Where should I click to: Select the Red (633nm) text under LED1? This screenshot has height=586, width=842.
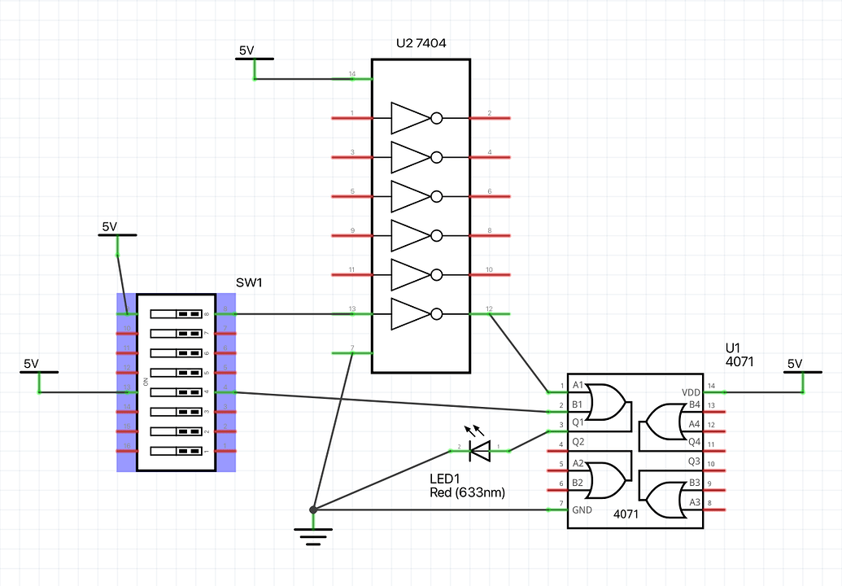pos(467,492)
